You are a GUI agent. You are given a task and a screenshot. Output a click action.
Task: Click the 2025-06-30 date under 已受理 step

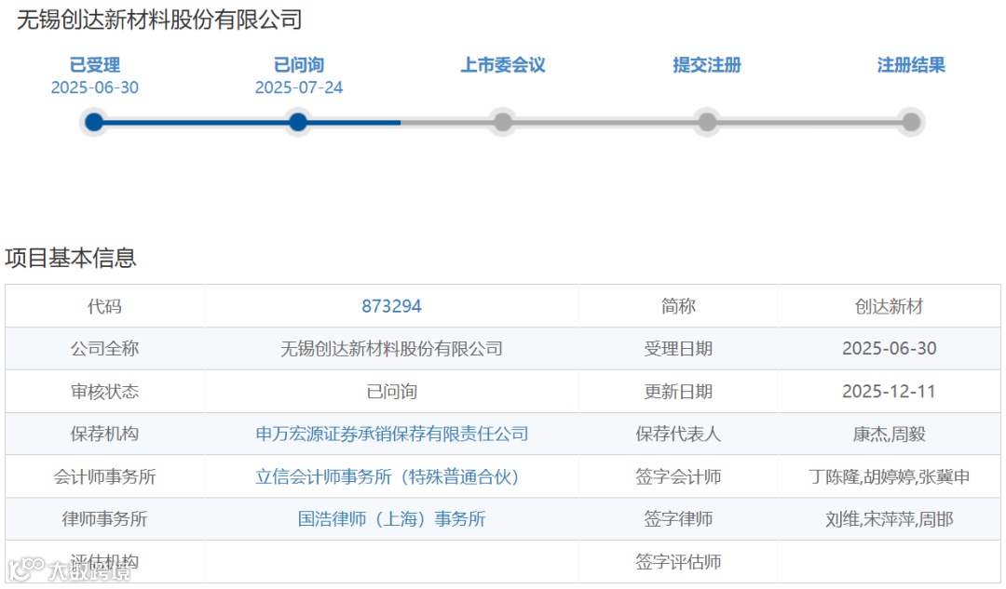[94, 87]
